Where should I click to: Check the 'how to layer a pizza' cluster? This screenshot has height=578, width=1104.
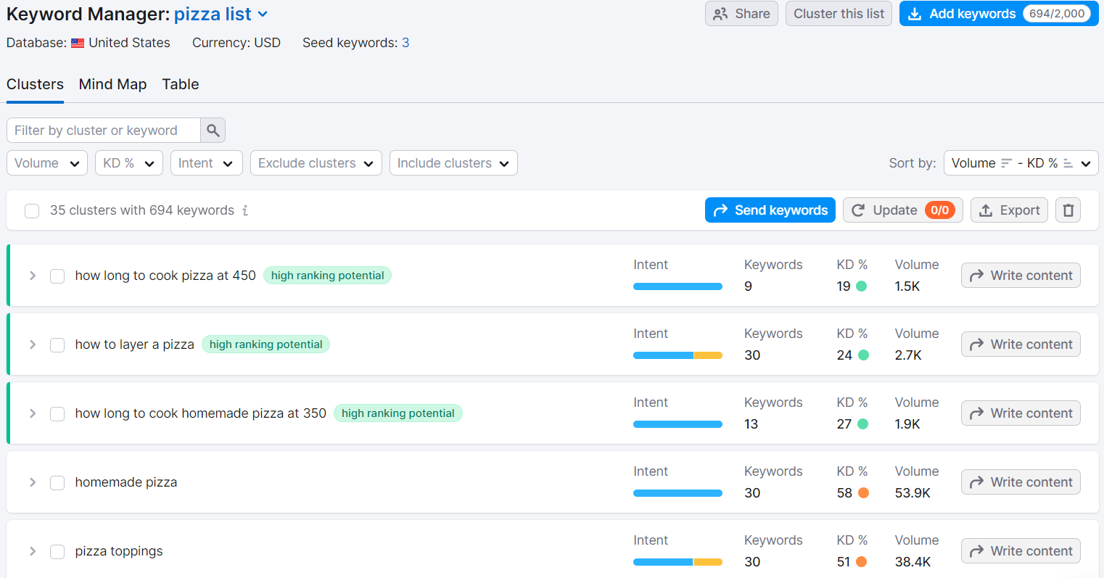pos(57,344)
